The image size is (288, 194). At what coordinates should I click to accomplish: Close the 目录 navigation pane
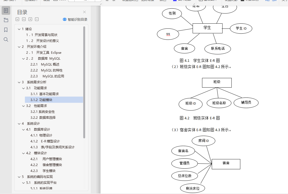point(85,12)
